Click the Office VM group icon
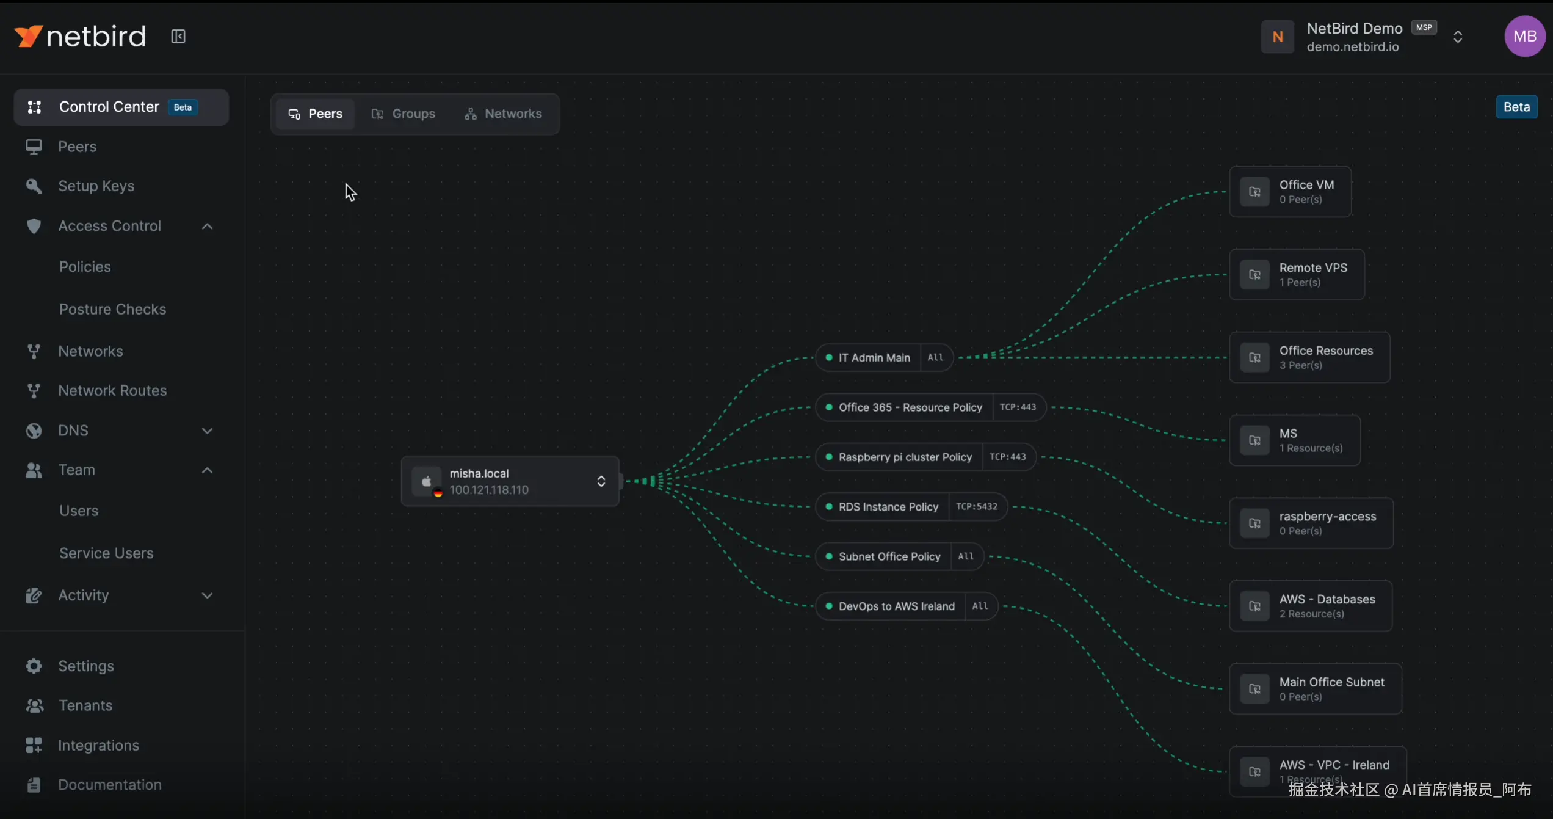 (x=1255, y=192)
